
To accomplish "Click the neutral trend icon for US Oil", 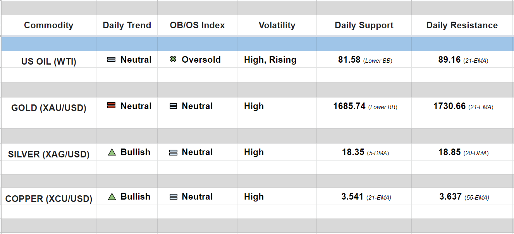I will click(112, 60).
